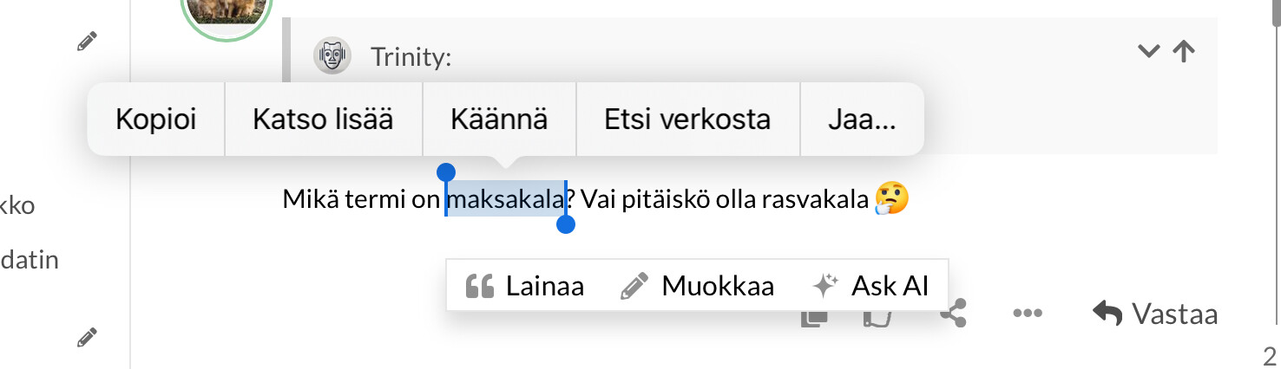The width and height of the screenshot is (1281, 369).
Task: Click the Trinity robot avatar in quote
Action: [332, 56]
